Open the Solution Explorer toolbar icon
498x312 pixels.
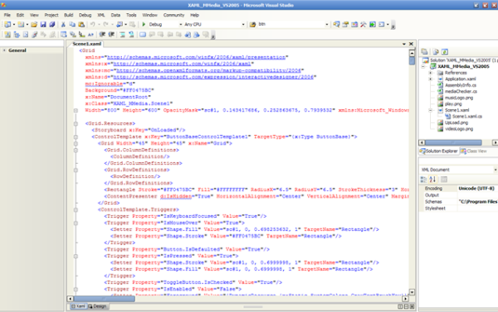pyautogui.click(x=336, y=24)
